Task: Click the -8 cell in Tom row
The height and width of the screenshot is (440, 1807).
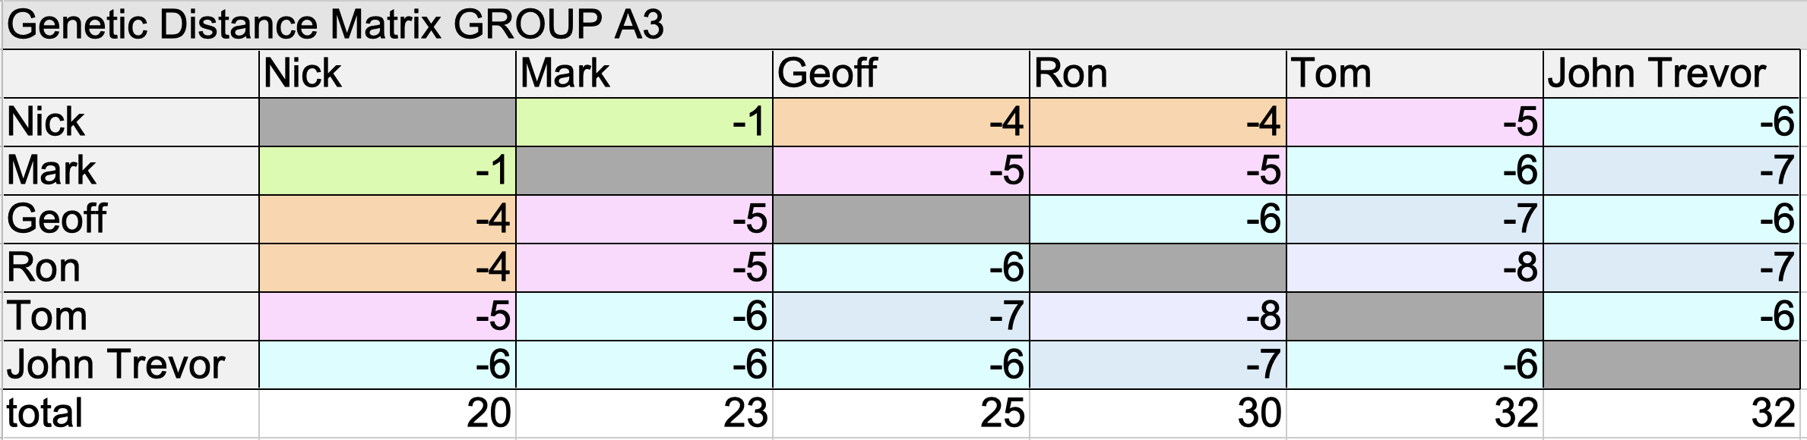Action: 1158,316
